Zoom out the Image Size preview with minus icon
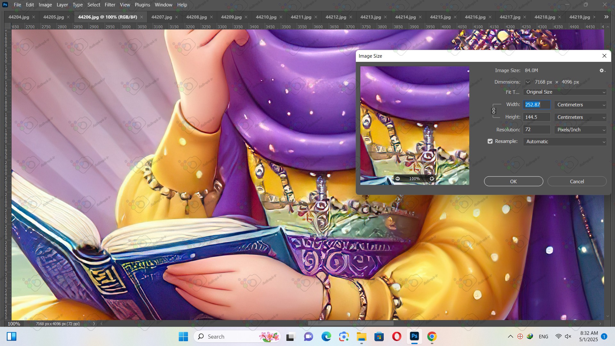This screenshot has height=346, width=615. [398, 179]
